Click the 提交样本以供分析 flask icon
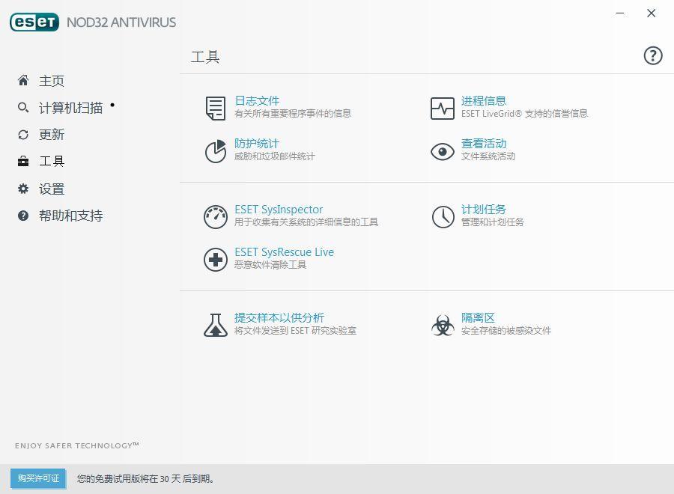 tap(216, 325)
